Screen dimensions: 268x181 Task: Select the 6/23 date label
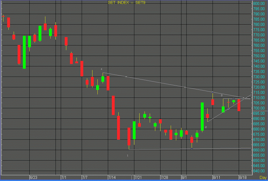34,178
